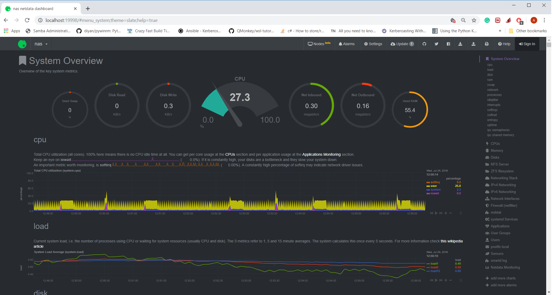The width and height of the screenshot is (552, 295).
Task: Export a snapshot via the download icon
Action: 461,44
